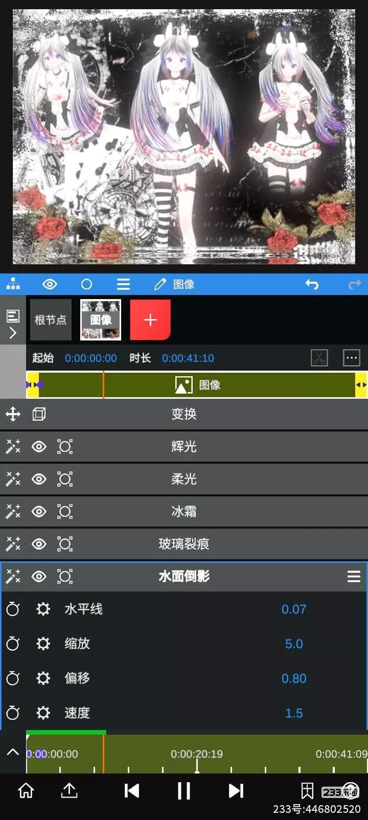Tap the magic wand icon for 辉光
Image resolution: width=368 pixels, height=820 pixels.
pyautogui.click(x=13, y=447)
